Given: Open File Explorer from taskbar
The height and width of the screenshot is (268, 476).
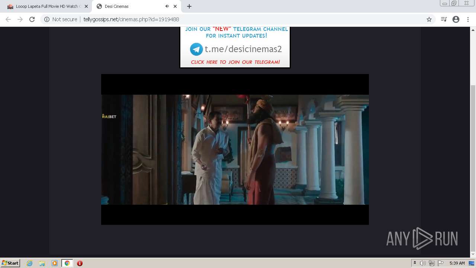Looking at the screenshot, I should pyautogui.click(x=42, y=263).
